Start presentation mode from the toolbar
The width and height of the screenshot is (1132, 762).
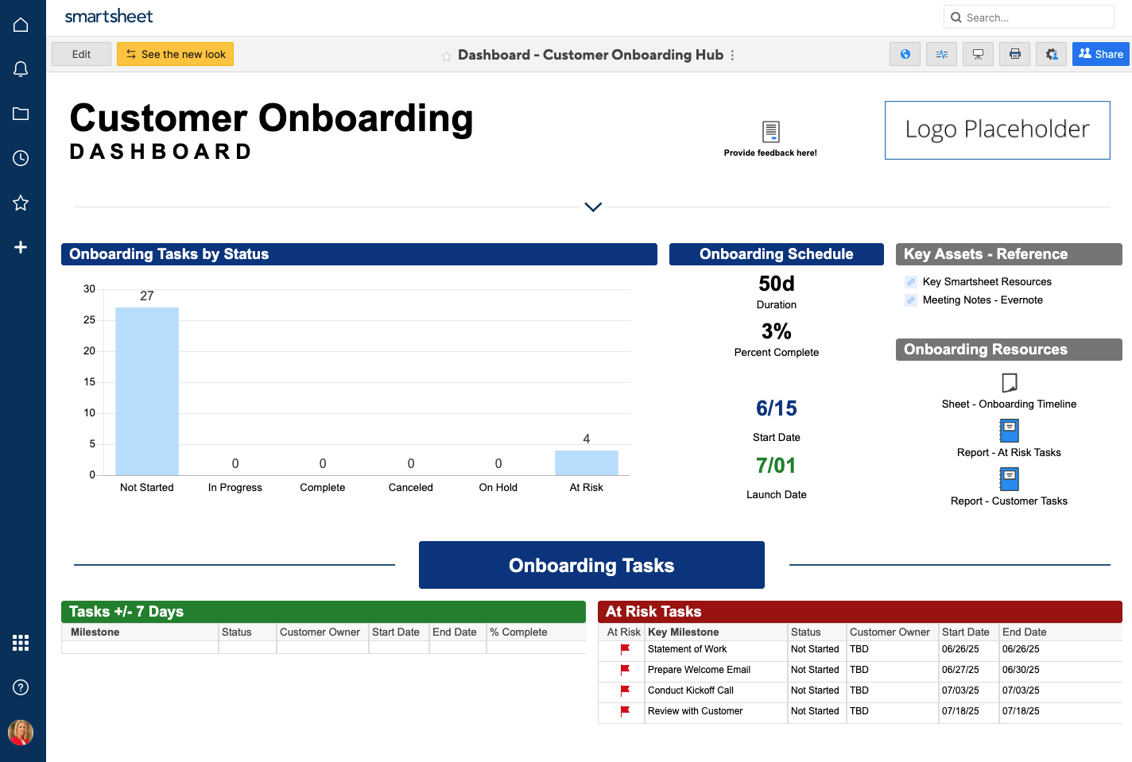click(x=978, y=54)
